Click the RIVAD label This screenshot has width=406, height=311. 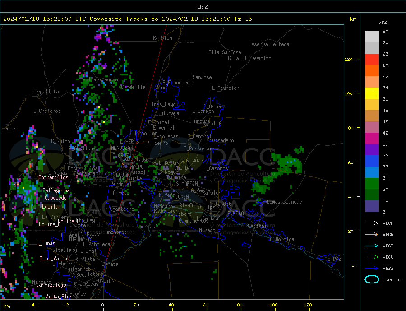186,205
